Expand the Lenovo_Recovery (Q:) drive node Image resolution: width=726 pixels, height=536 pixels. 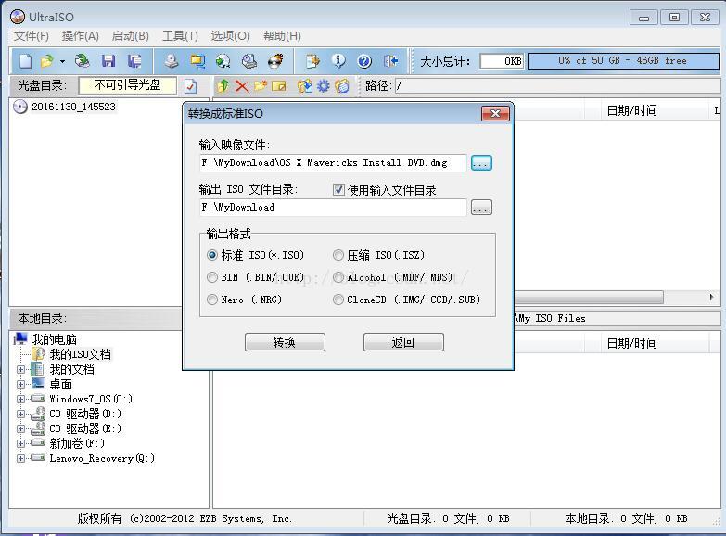[20, 458]
